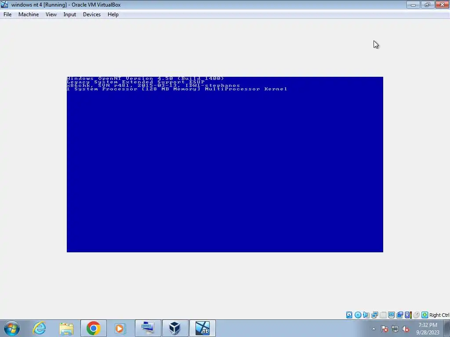Click the optical disk indicator icon
This screenshot has width=450, height=337.
(x=358, y=315)
